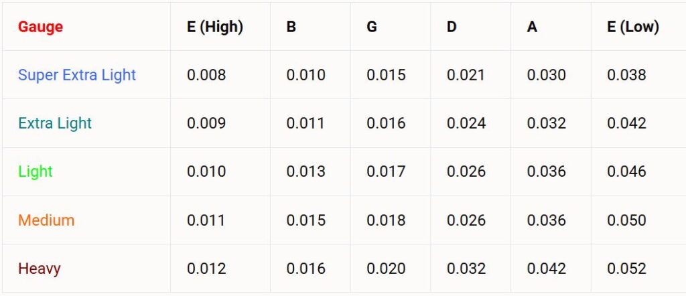Open the Super Extra Light gauge label
686x296 pixels.
click(77, 75)
